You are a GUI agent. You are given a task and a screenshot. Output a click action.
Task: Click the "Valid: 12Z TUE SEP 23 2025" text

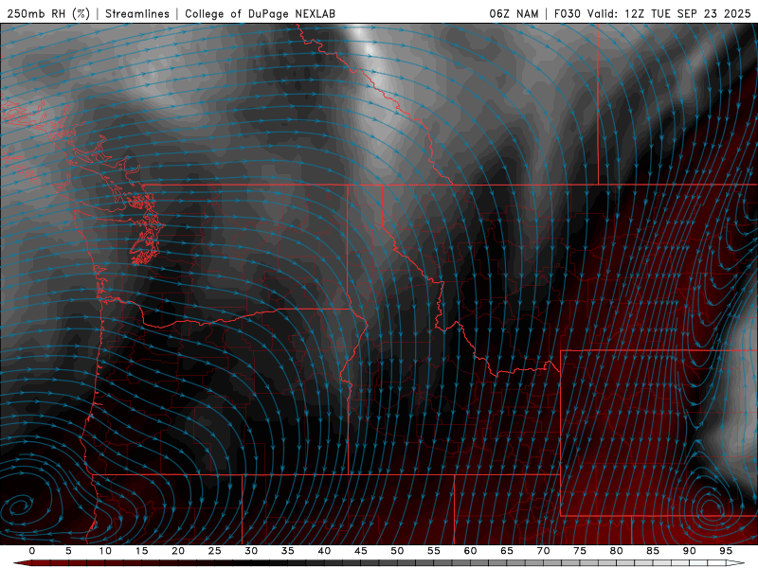[669, 13]
